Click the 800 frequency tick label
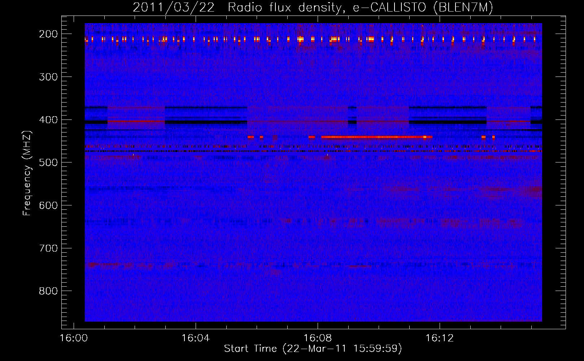The width and height of the screenshot is (584, 361). 48,291
